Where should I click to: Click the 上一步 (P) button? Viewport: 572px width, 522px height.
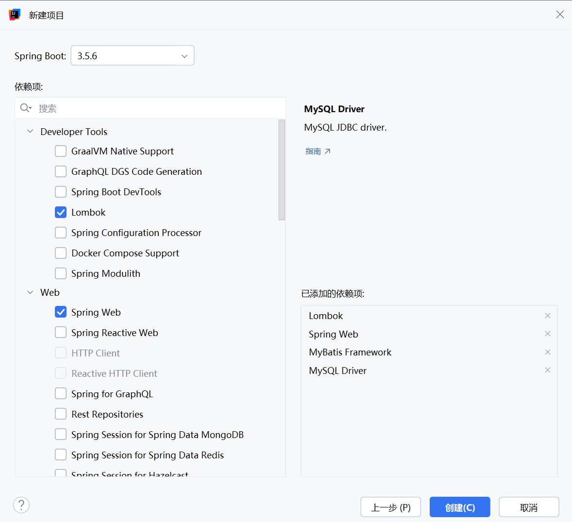coord(391,507)
